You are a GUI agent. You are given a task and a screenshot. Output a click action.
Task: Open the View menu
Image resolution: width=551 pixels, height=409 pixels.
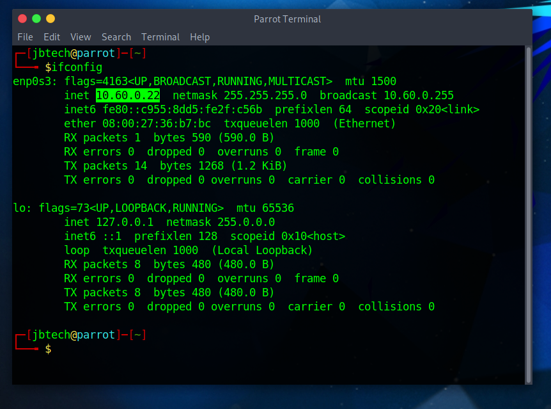[x=81, y=37]
